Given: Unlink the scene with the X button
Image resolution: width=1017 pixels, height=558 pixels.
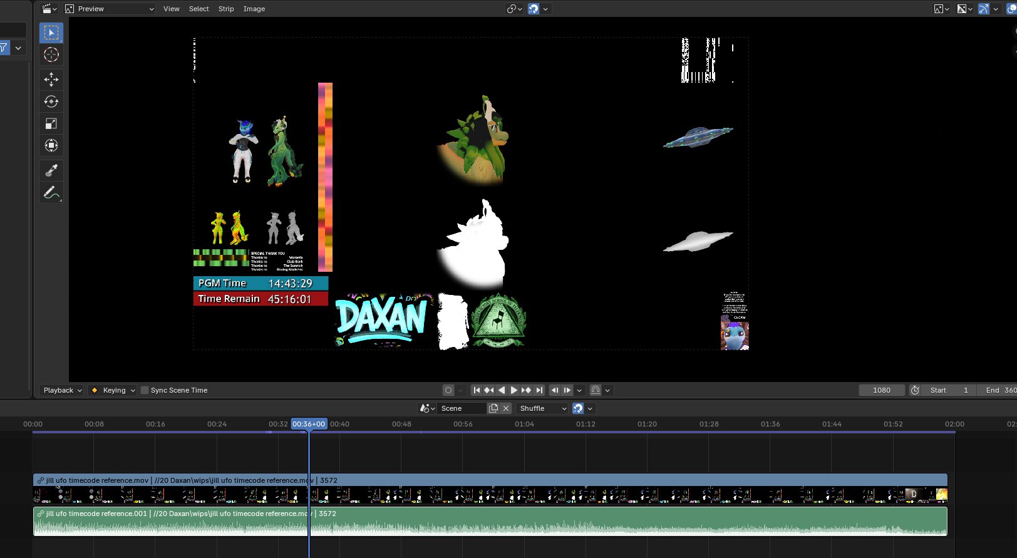Looking at the screenshot, I should tap(506, 408).
